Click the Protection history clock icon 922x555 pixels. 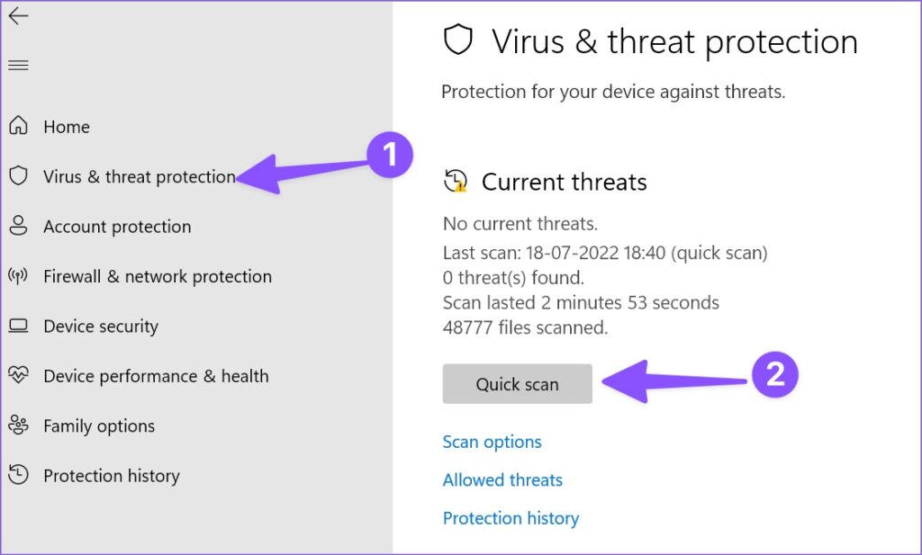pos(19,476)
